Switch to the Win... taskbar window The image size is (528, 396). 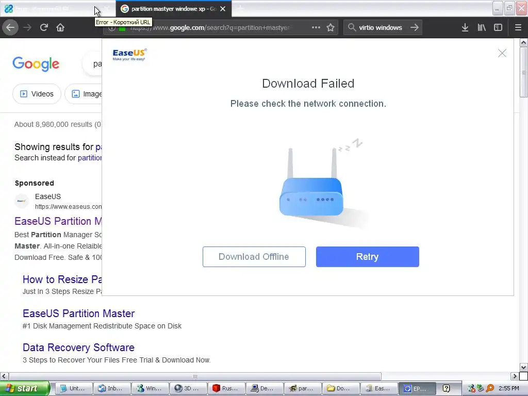(x=150, y=389)
